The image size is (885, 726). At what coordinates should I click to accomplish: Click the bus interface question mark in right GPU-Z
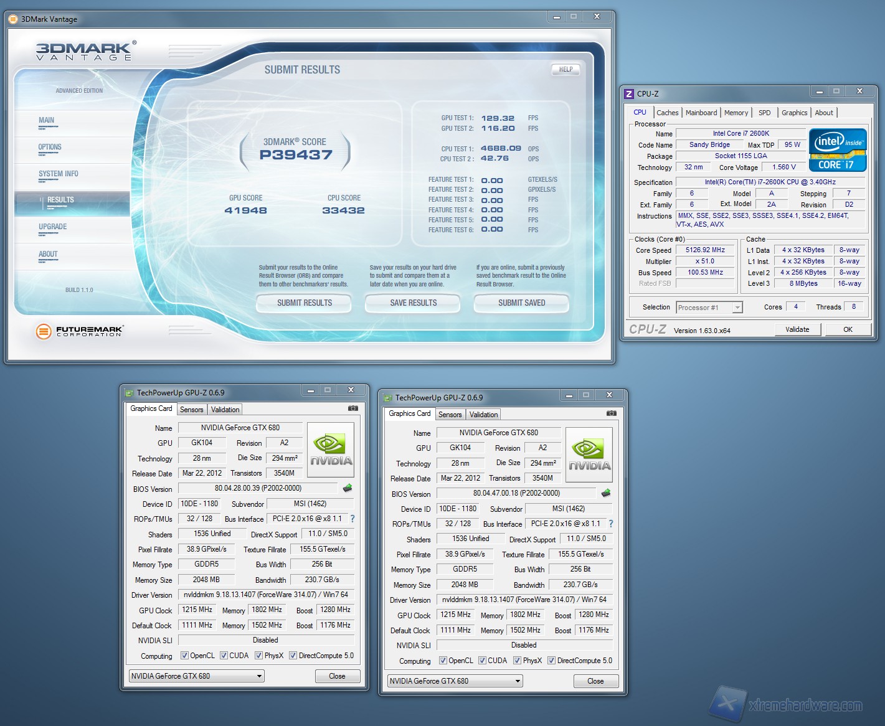611,524
